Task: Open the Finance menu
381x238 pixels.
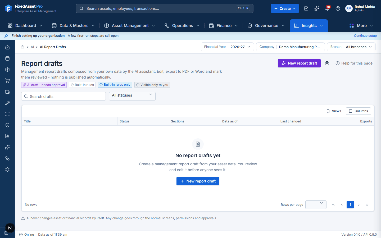Action: [224, 26]
